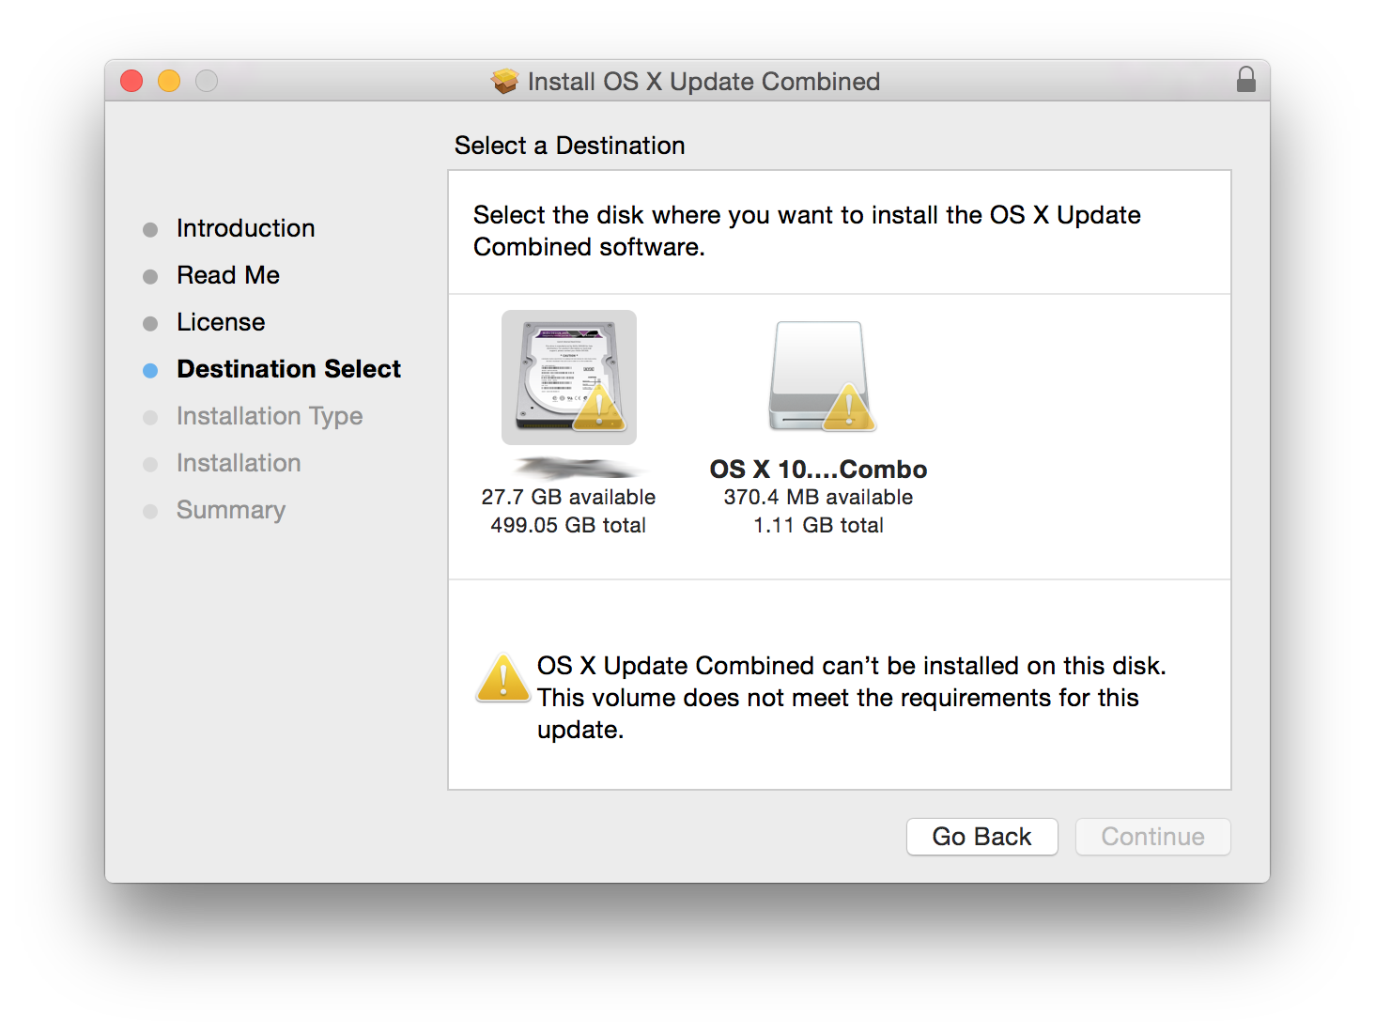Screen dimensions: 1375x1033
Task: Click the Installation step label
Action: coord(239,463)
